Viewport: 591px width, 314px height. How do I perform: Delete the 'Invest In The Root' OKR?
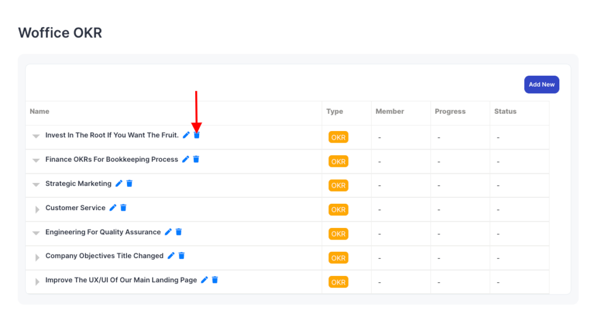click(197, 135)
